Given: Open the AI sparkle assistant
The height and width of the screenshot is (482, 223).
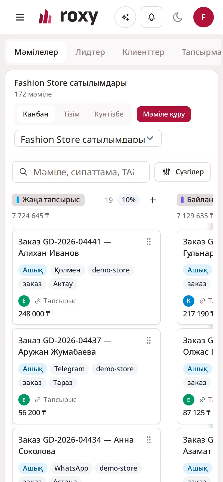Looking at the screenshot, I should pyautogui.click(x=125, y=17).
